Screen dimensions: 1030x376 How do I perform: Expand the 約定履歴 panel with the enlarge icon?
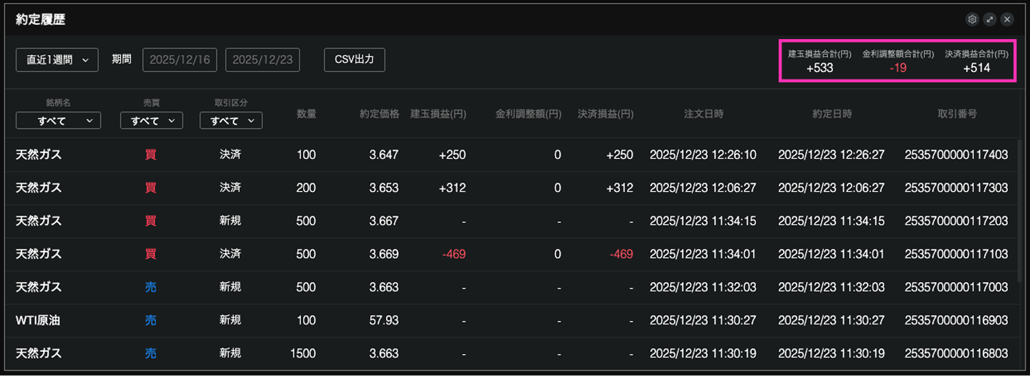pyautogui.click(x=989, y=19)
